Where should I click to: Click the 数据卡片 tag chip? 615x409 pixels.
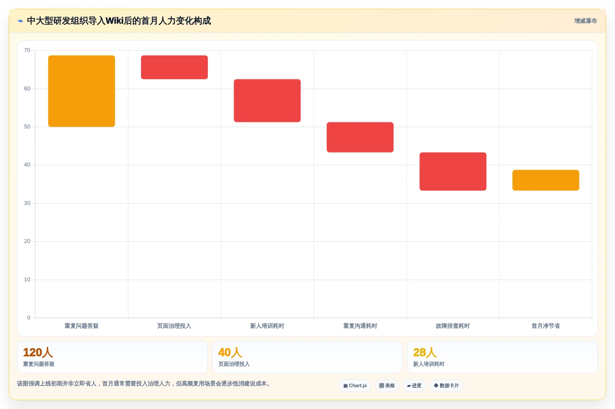tap(446, 386)
